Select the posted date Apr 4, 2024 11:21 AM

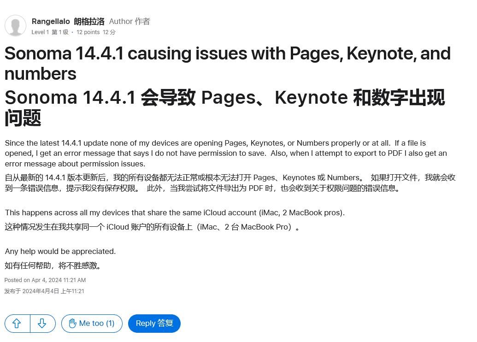tap(45, 280)
